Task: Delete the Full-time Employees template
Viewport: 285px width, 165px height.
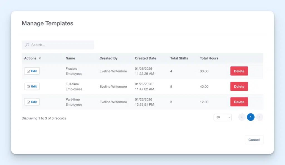Action: [x=239, y=86]
